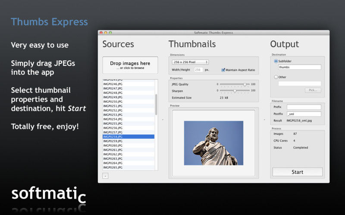
Task: Click the CPU Cores value 4
Action: [294, 141]
